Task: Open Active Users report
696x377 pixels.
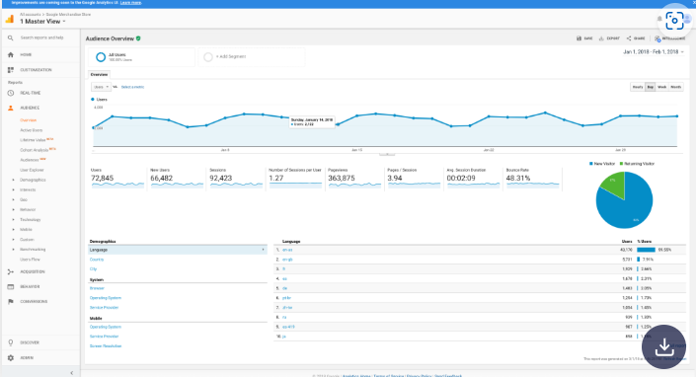Action: click(31, 130)
